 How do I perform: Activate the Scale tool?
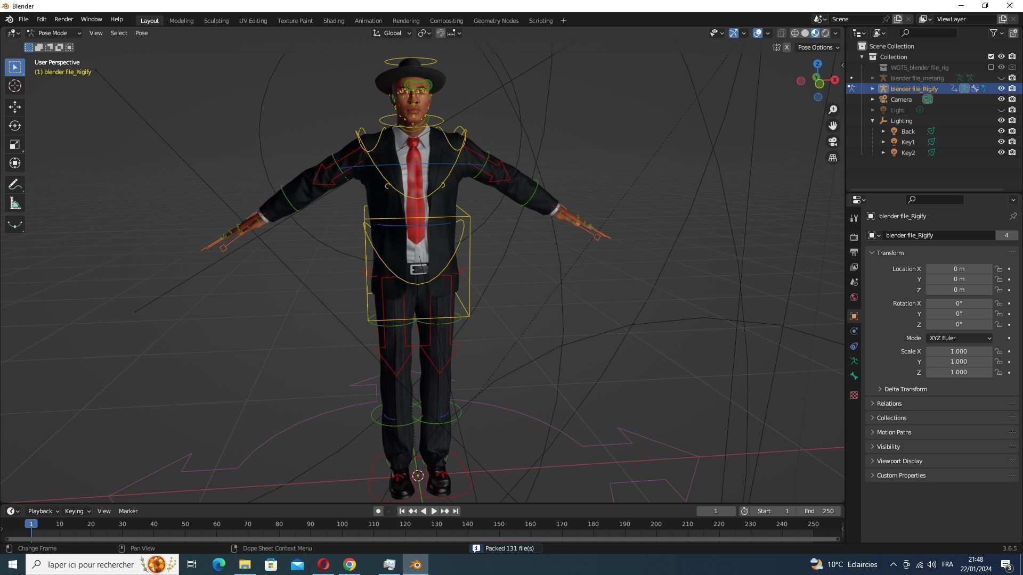pyautogui.click(x=14, y=144)
